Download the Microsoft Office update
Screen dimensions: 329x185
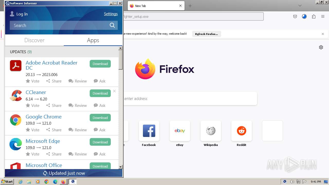coord(100,166)
